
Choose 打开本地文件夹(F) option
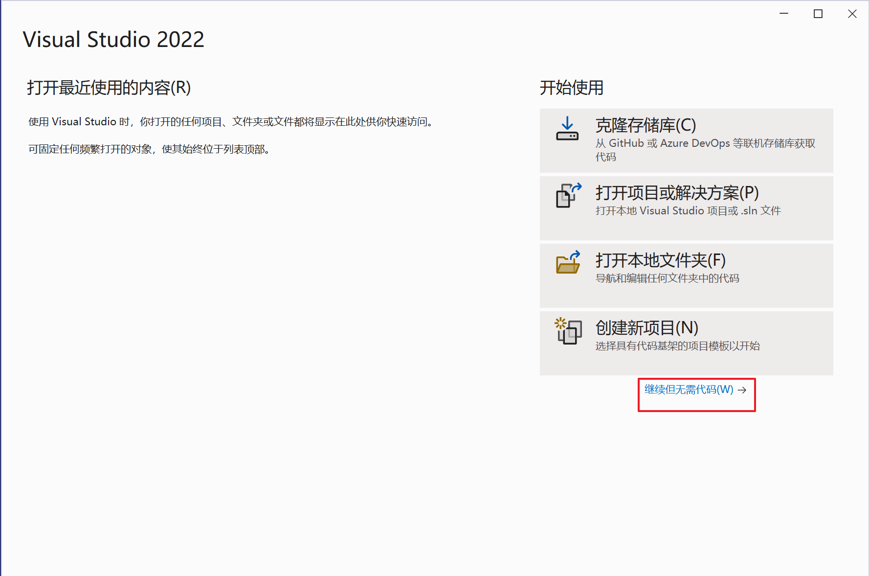coord(686,276)
